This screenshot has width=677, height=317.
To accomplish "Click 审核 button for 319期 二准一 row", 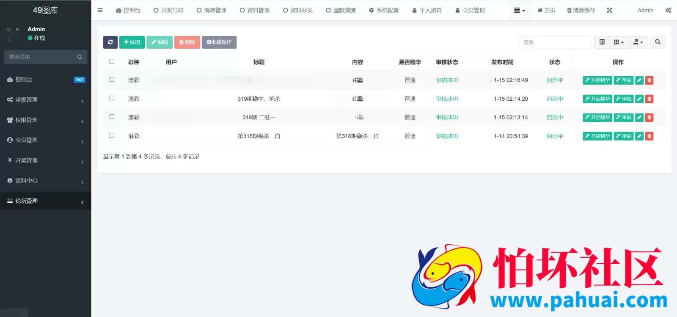I will click(624, 117).
